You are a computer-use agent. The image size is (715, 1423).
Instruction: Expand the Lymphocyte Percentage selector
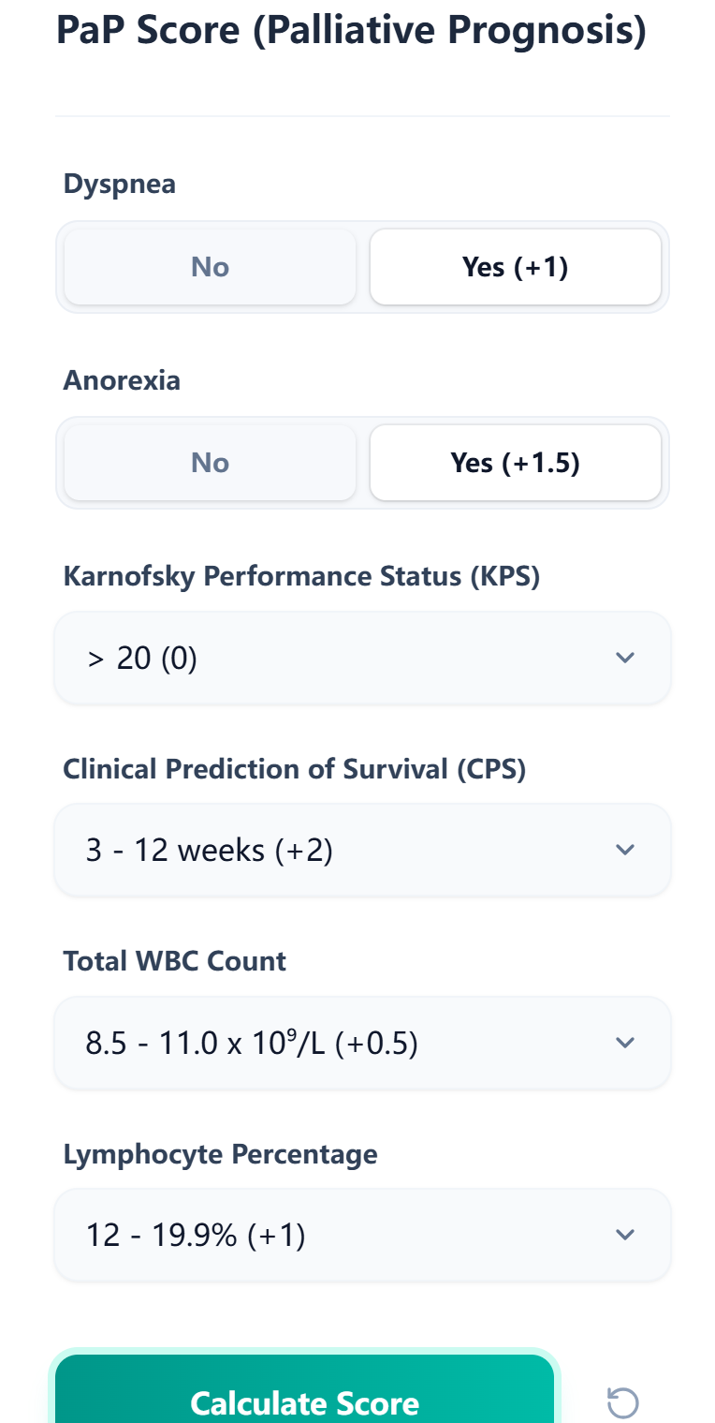(x=362, y=1234)
